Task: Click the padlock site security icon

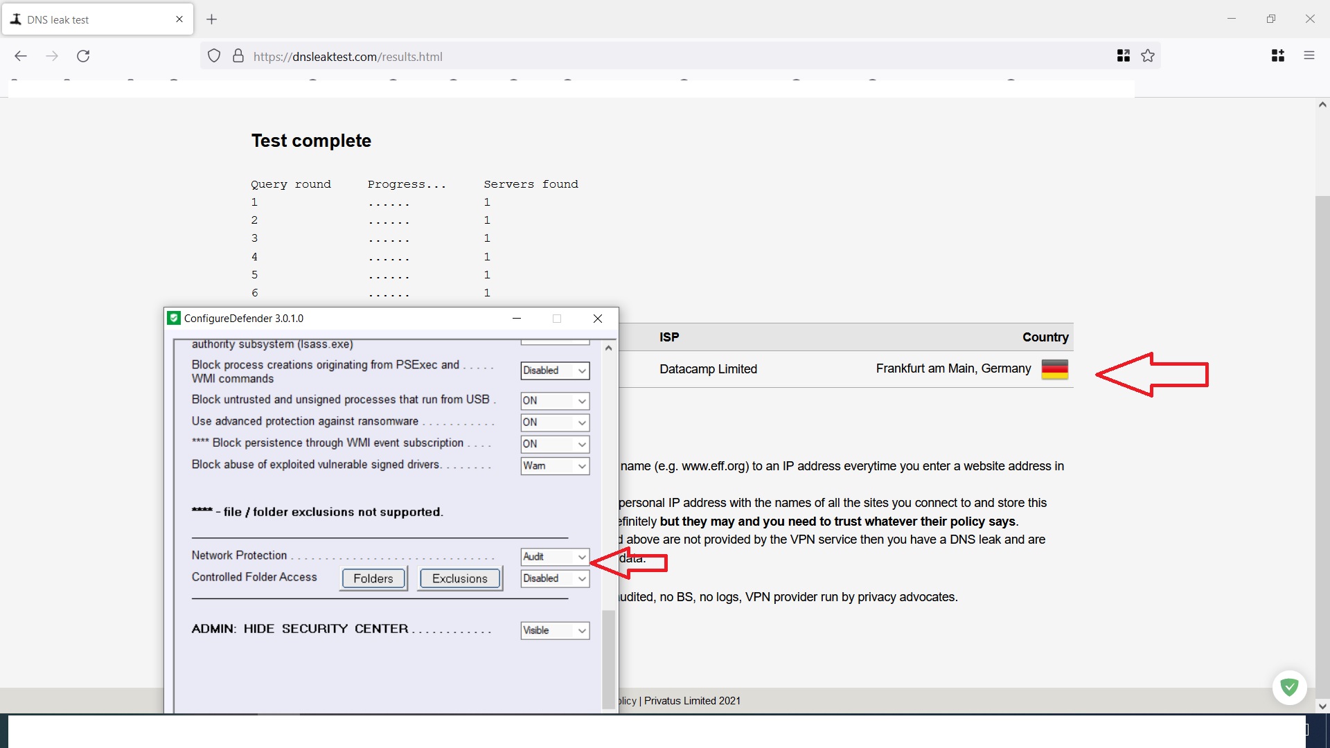Action: pos(238,56)
